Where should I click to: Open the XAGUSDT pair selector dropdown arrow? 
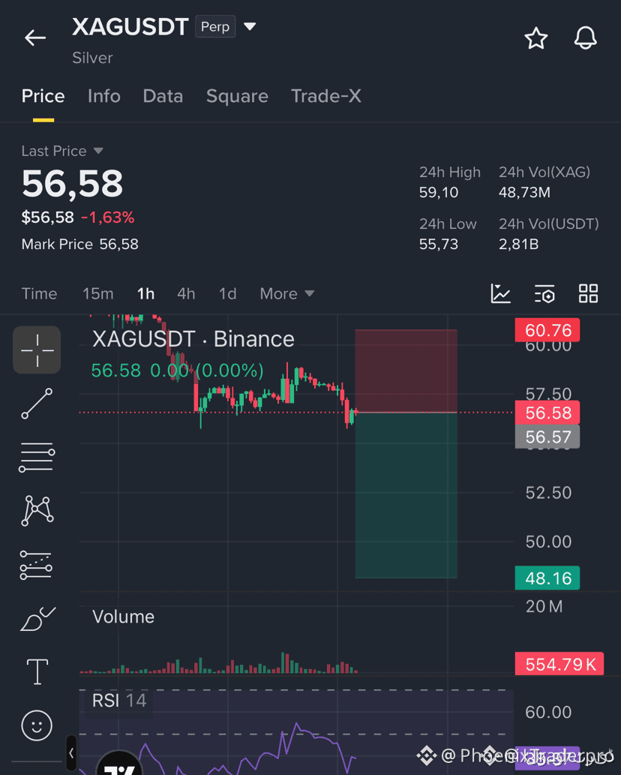coord(250,26)
